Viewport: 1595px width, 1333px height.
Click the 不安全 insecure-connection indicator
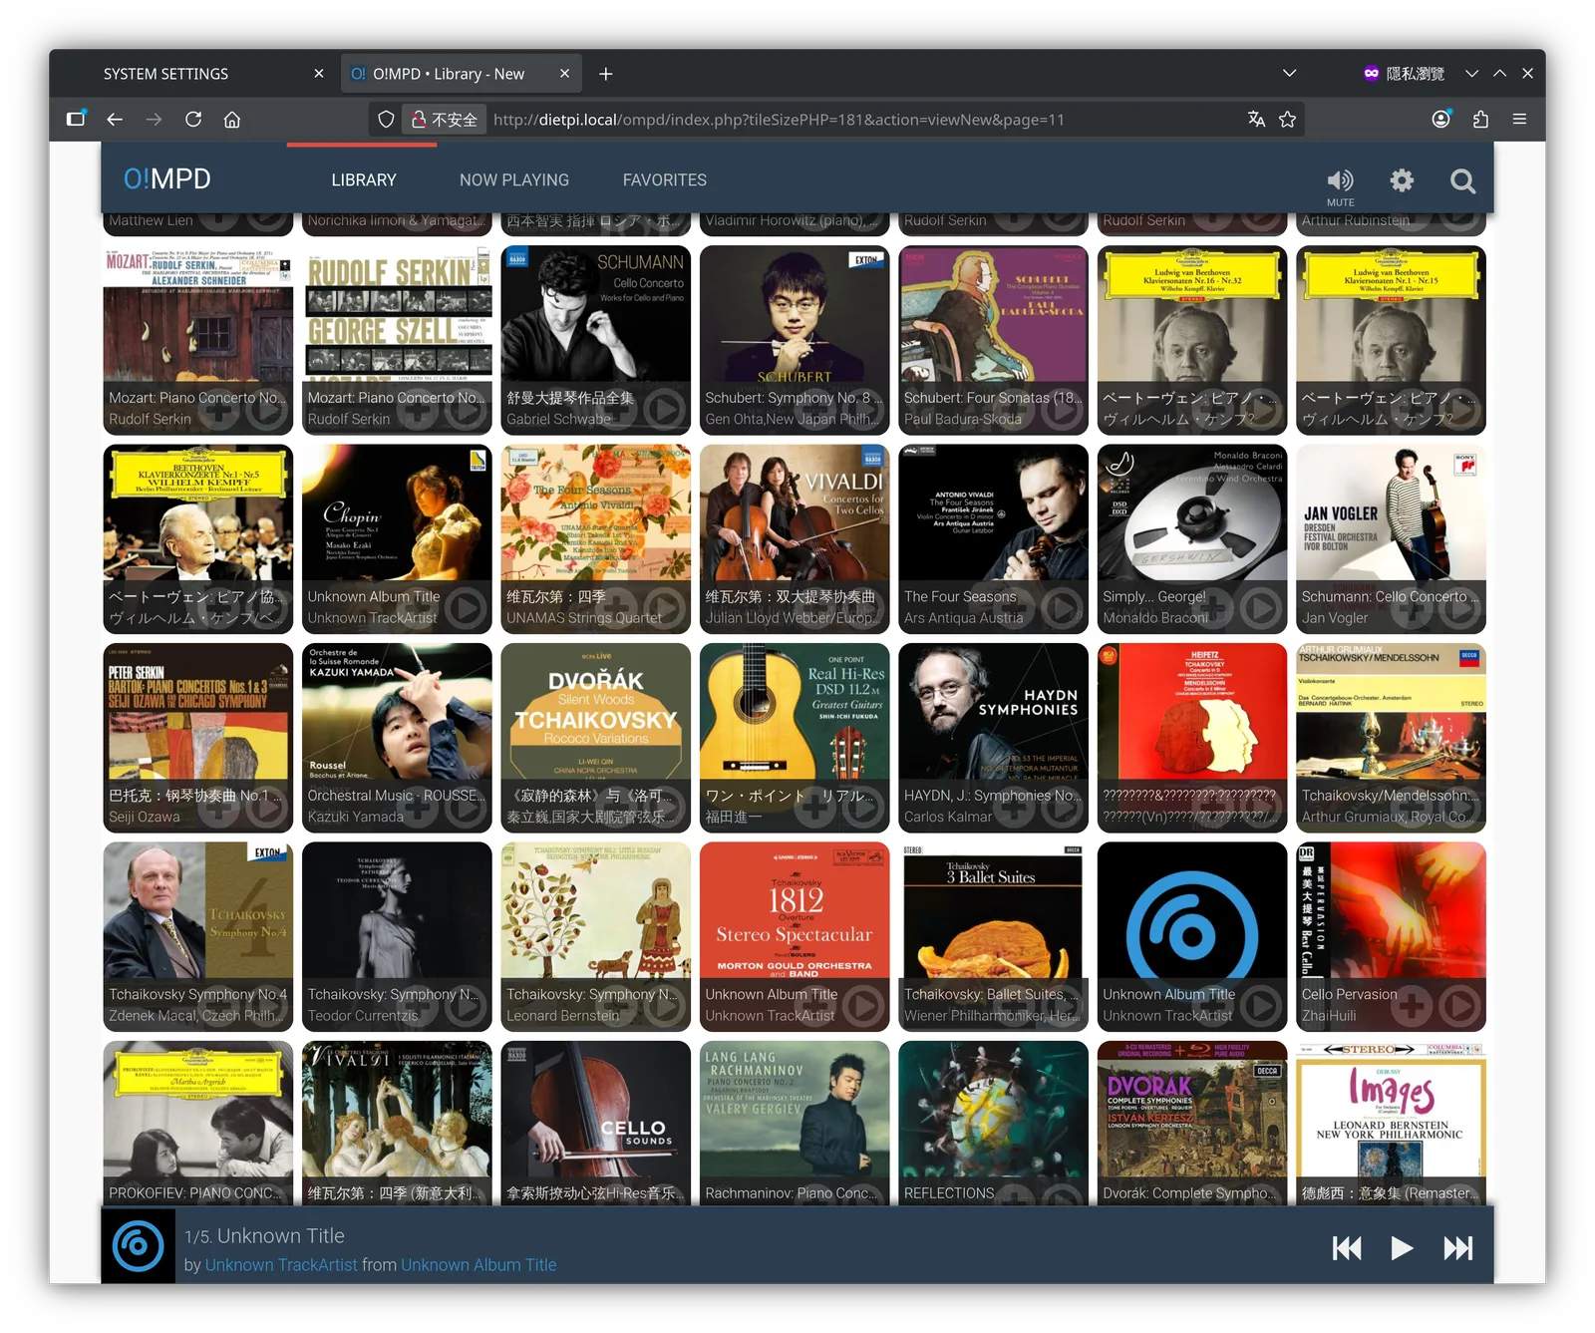click(x=446, y=120)
